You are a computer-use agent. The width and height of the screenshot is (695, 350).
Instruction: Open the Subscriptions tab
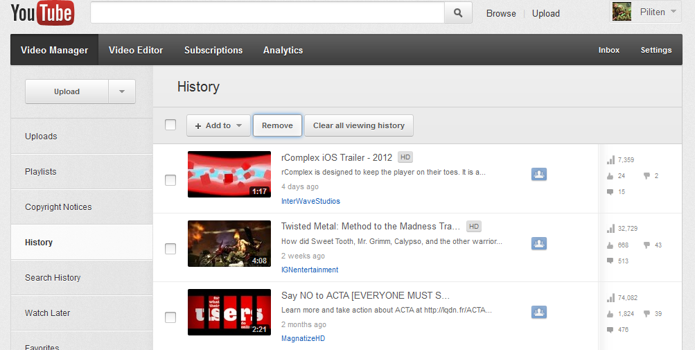coord(213,50)
